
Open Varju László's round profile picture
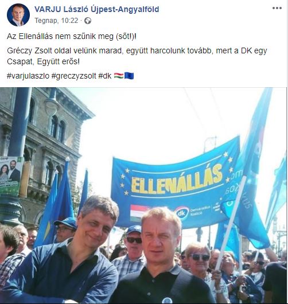tap(18, 15)
